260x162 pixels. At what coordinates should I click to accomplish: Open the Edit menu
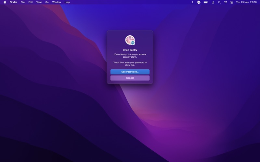point(31,2)
